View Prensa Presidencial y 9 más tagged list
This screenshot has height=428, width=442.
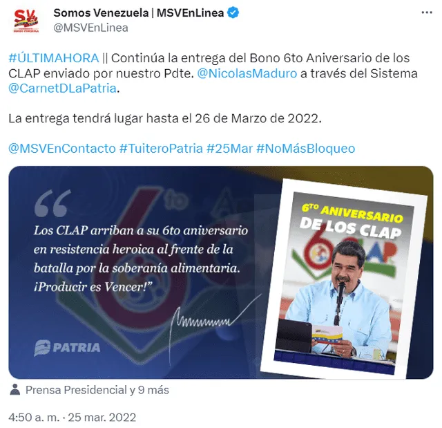click(97, 390)
